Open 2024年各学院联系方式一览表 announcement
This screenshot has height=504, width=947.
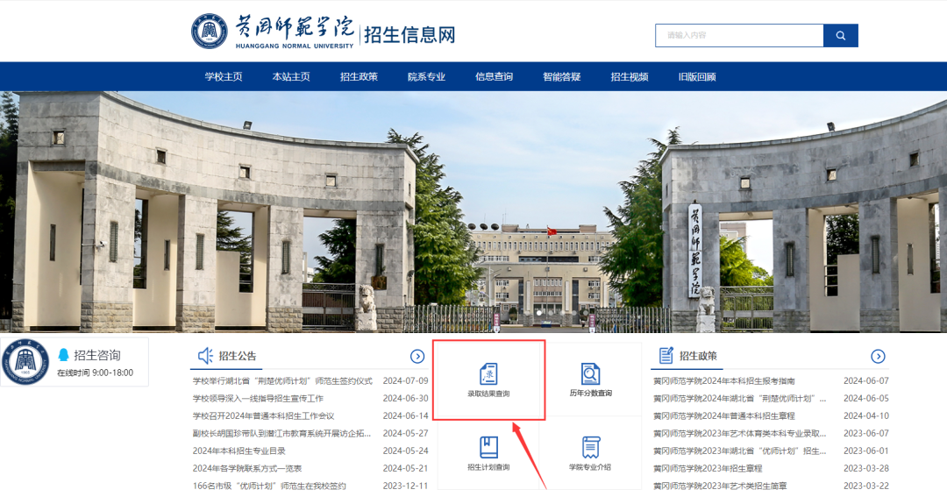point(247,468)
